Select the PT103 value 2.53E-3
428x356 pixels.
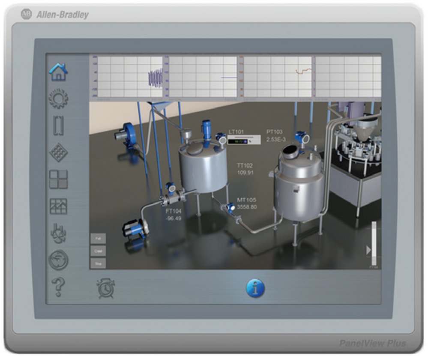276,140
